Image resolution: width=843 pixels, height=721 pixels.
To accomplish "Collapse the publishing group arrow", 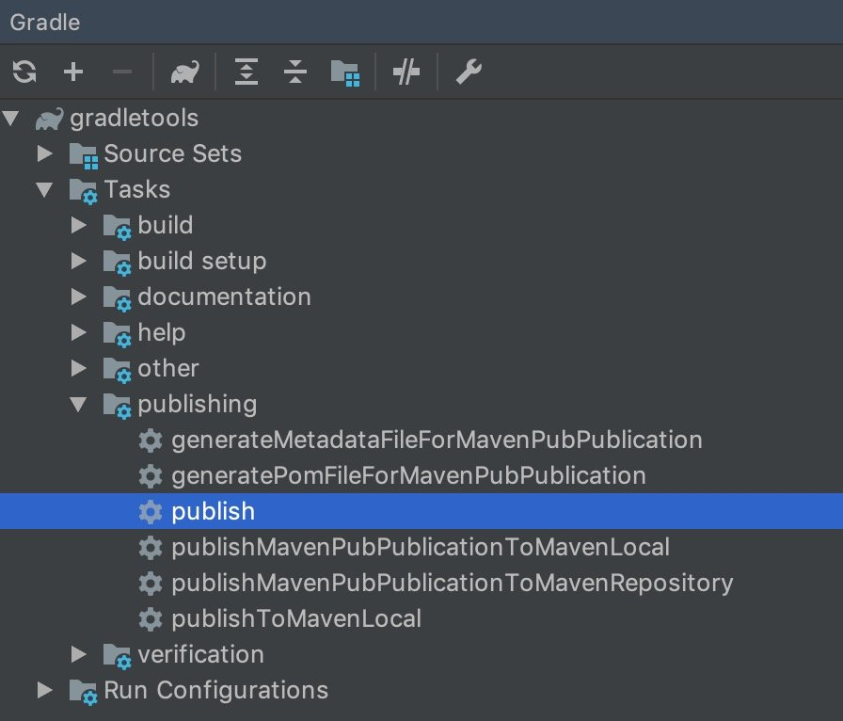I will pyautogui.click(x=78, y=404).
